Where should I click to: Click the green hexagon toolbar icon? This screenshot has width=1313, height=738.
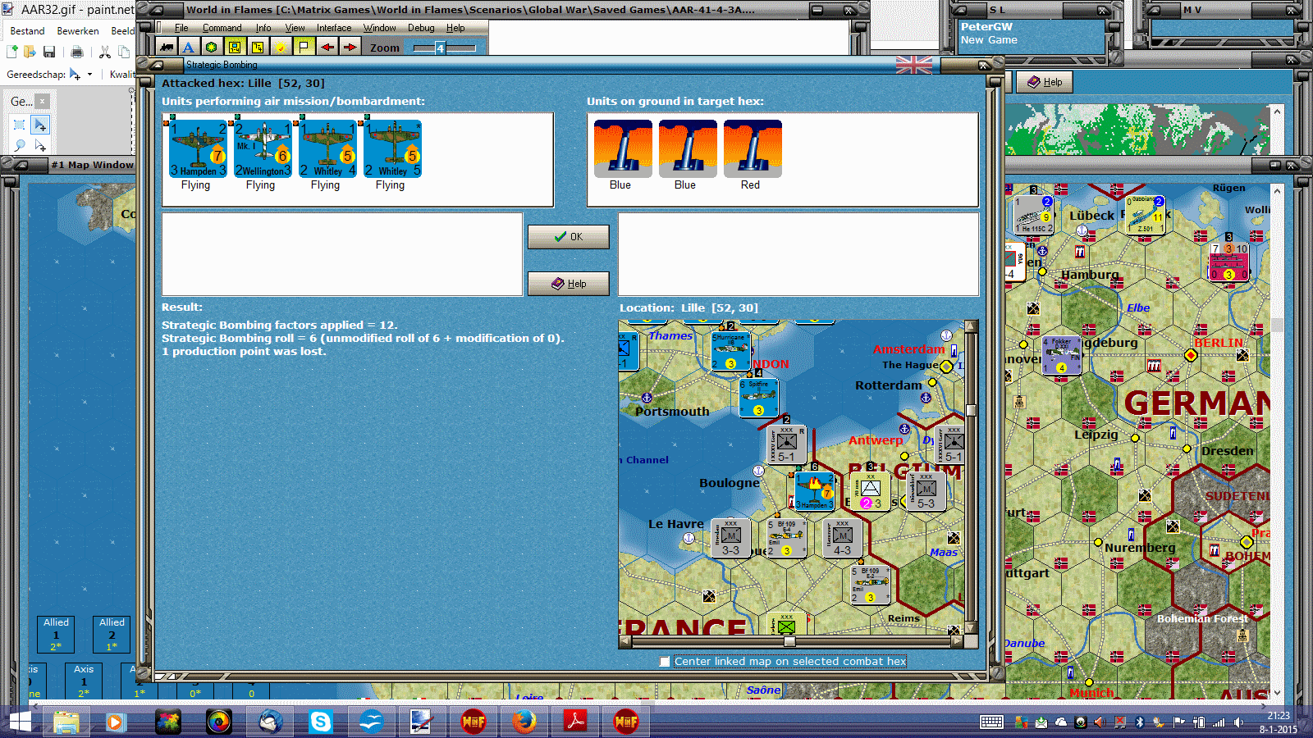pyautogui.click(x=212, y=48)
